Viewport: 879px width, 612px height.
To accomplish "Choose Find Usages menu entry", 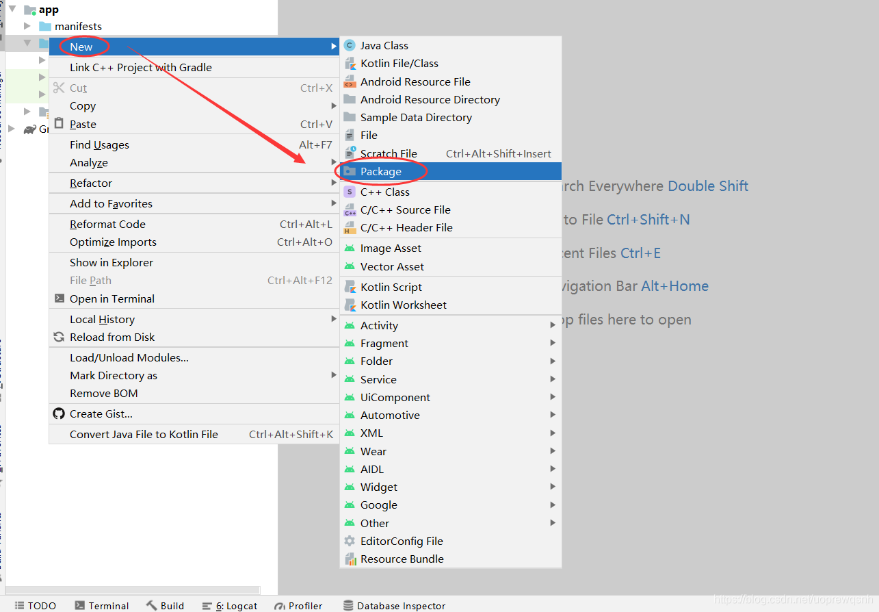I will tap(194, 145).
